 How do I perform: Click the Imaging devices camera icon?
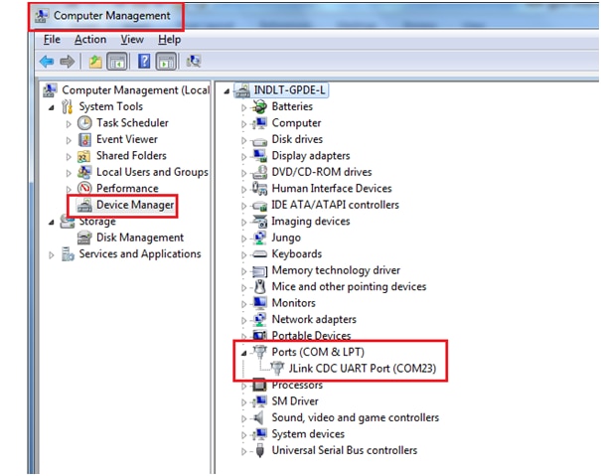pos(259,222)
